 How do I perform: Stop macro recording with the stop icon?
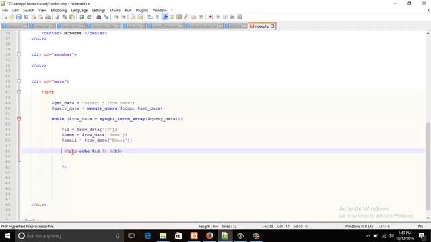(x=218, y=17)
